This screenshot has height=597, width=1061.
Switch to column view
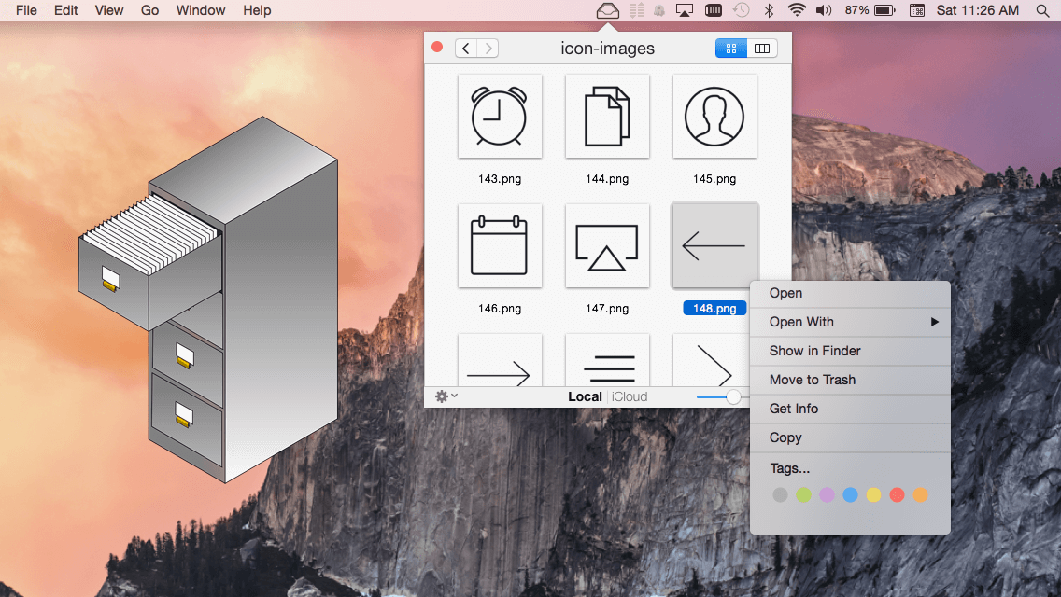(x=761, y=48)
